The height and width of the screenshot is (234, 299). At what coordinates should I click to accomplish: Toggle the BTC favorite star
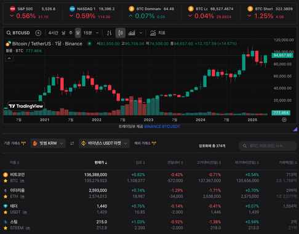point(6,181)
